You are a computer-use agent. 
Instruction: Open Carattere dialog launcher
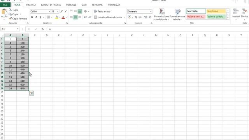67,23
